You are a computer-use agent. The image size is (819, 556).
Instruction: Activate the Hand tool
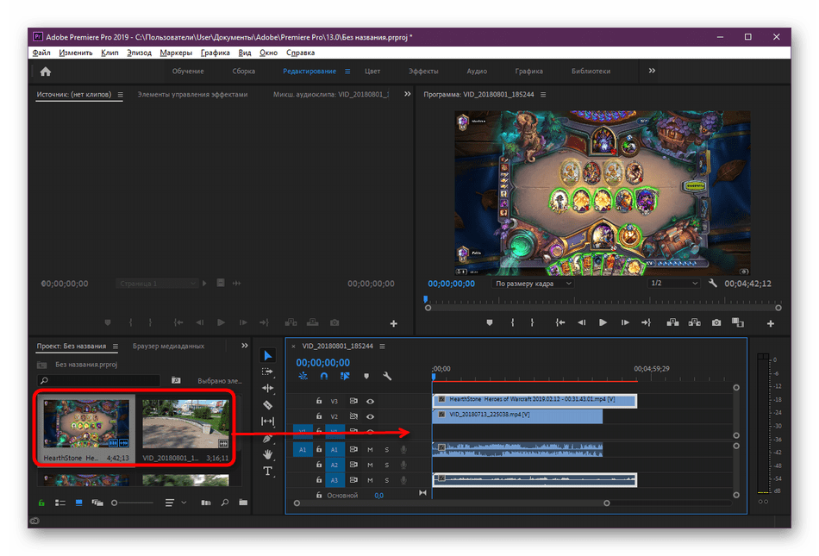(267, 454)
